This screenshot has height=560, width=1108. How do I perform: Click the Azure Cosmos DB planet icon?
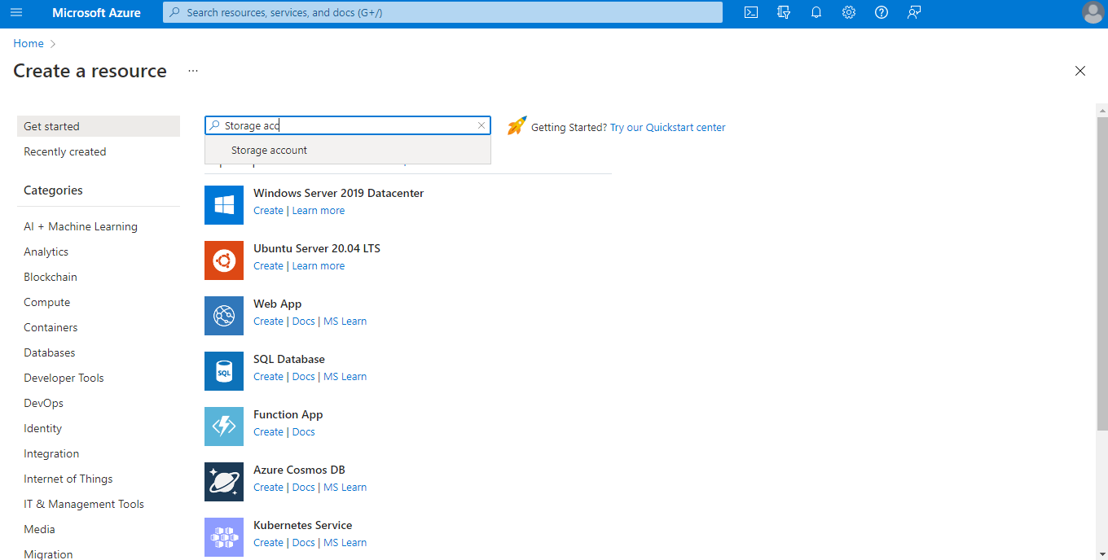tap(223, 481)
